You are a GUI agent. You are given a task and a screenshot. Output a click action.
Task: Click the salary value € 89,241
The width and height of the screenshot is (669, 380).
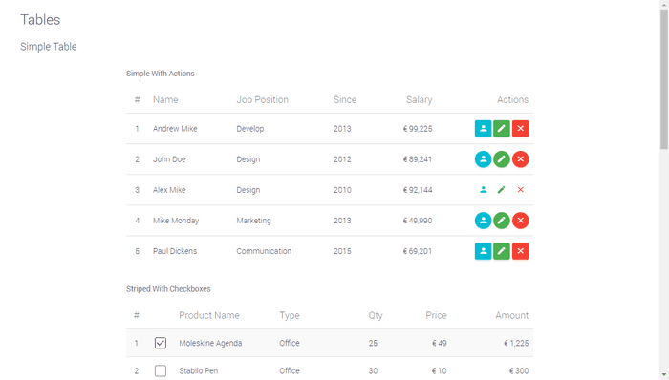(418, 159)
